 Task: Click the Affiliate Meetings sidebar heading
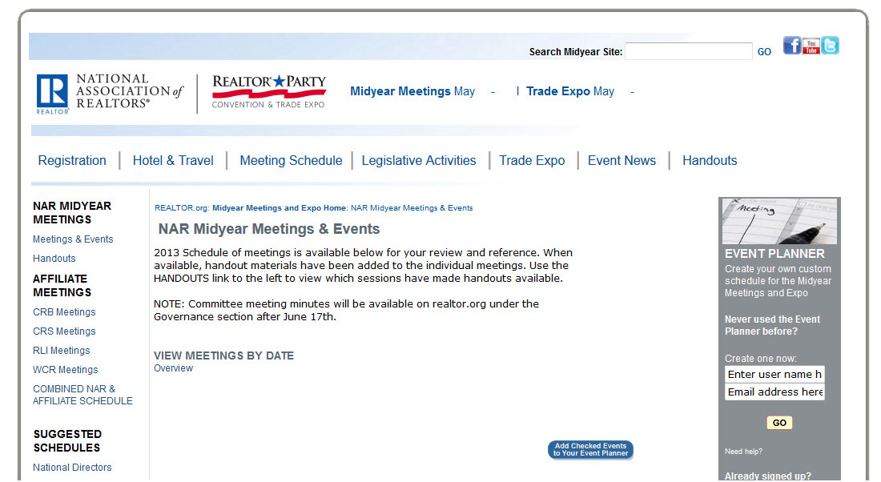pyautogui.click(x=62, y=286)
